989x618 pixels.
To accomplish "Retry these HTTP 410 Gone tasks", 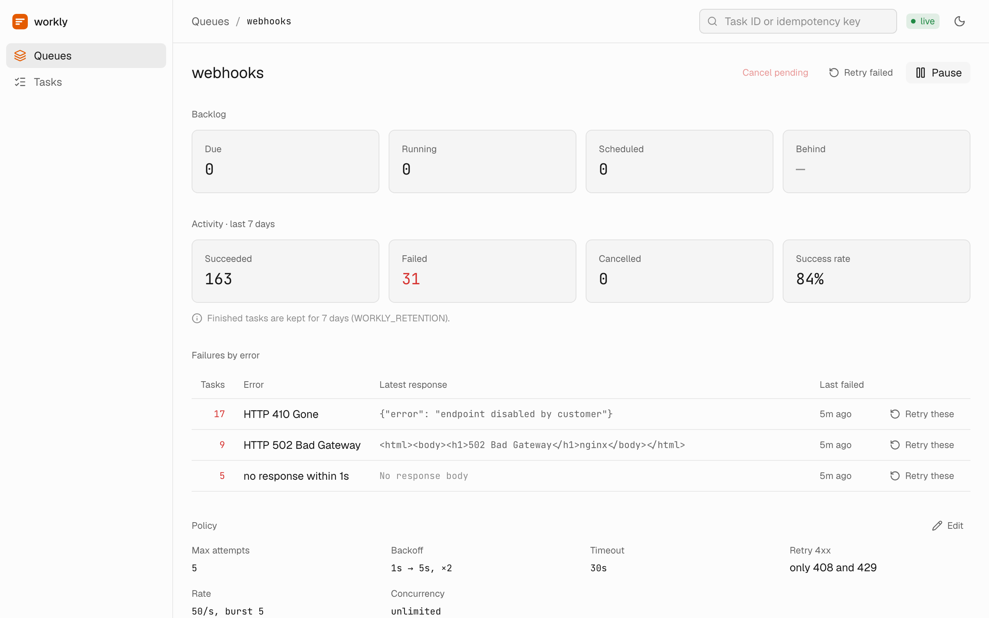I will pos(921,414).
